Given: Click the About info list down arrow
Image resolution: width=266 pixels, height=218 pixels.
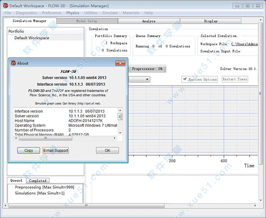Looking at the screenshot, I should 120,133.
